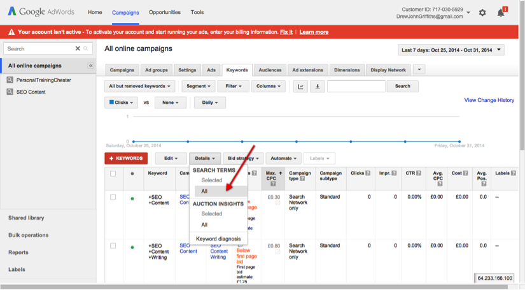This screenshot has height=290, width=525.
Task: Click the status dot column header
Action: click(x=132, y=173)
